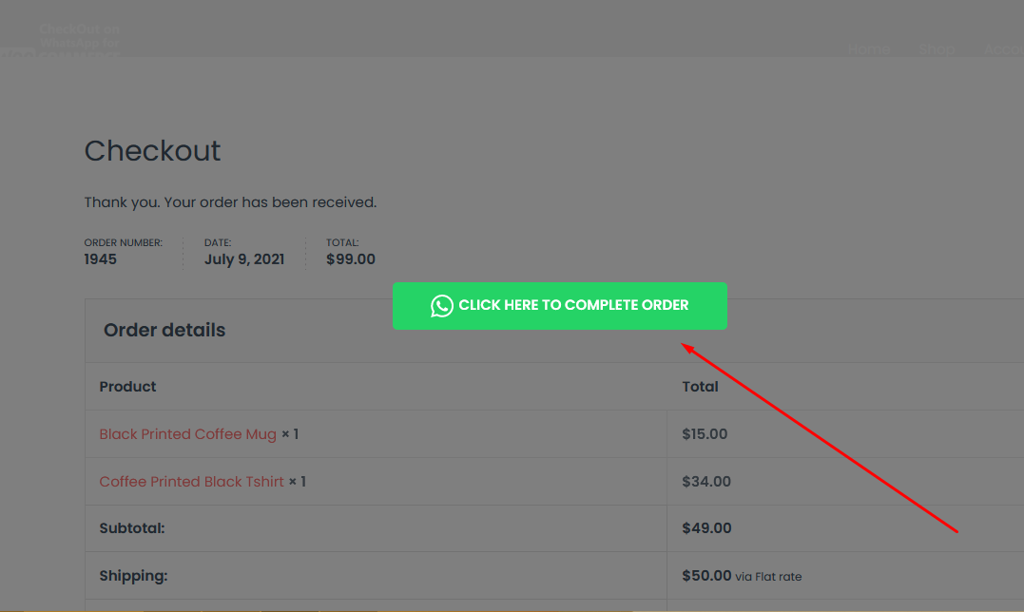Click the Shipping: row label
This screenshot has height=612, width=1024.
[133, 576]
